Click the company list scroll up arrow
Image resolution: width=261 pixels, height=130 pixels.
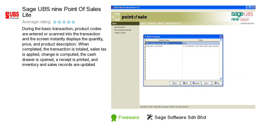pos(221,40)
